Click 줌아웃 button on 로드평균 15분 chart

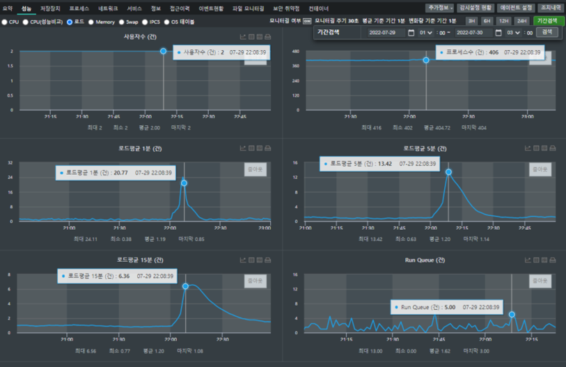coord(255,281)
